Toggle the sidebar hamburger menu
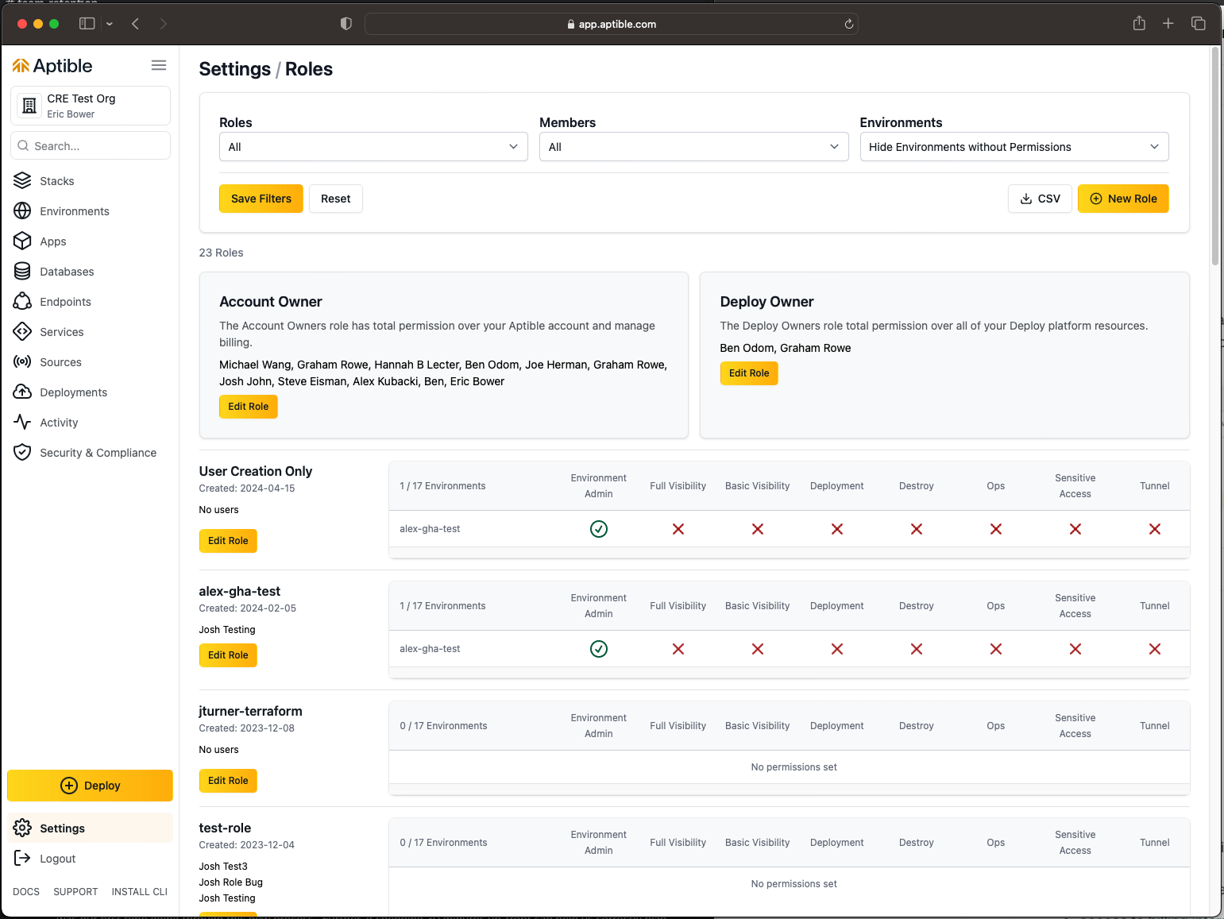 159,65
